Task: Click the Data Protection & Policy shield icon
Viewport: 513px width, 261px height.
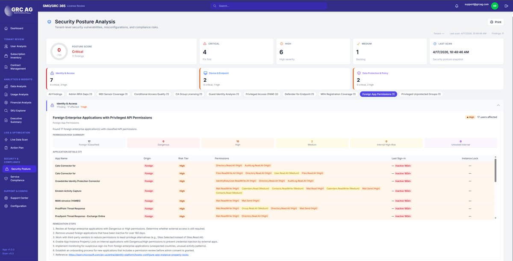Action: pyautogui.click(x=359, y=73)
